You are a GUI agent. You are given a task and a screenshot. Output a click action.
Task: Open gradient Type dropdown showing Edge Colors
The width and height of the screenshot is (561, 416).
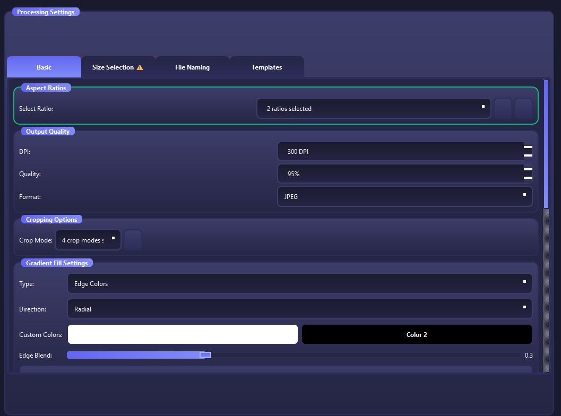pyautogui.click(x=299, y=283)
